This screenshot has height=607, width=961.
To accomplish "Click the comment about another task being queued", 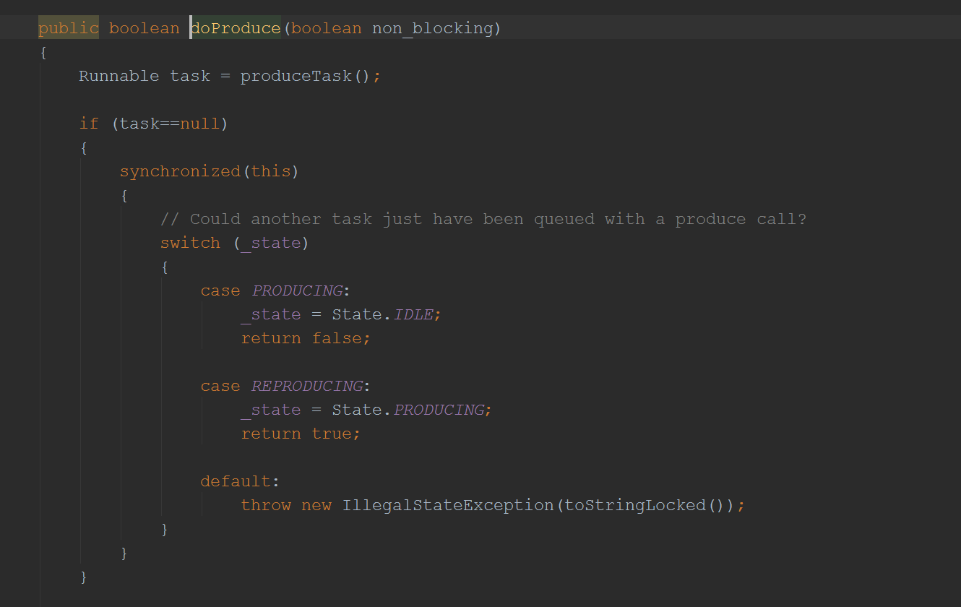I will [483, 219].
